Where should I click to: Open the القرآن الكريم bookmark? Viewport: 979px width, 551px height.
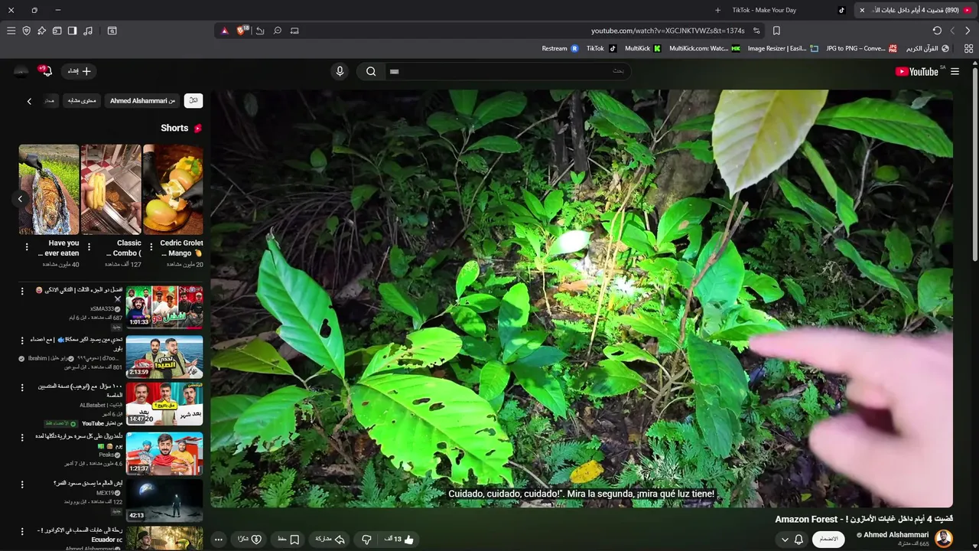[x=928, y=48]
